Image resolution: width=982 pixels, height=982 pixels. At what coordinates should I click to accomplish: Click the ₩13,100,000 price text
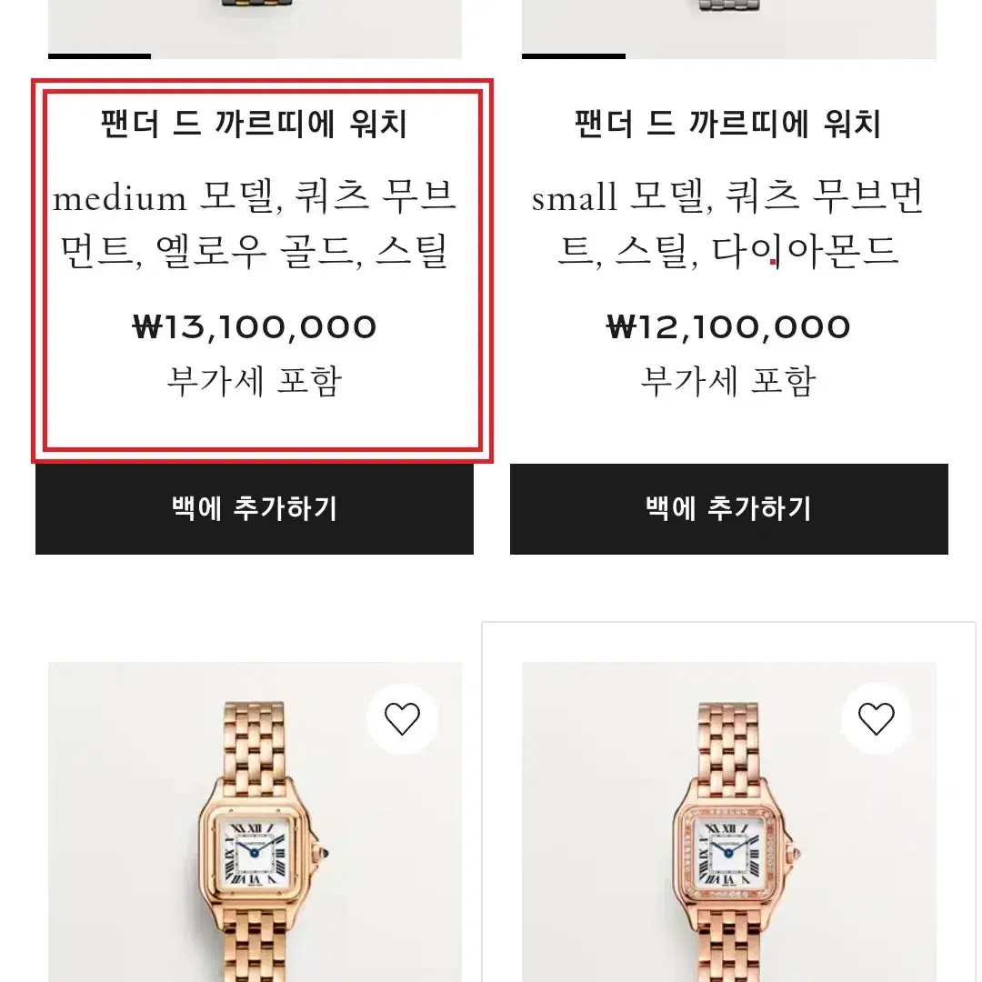[x=255, y=327]
